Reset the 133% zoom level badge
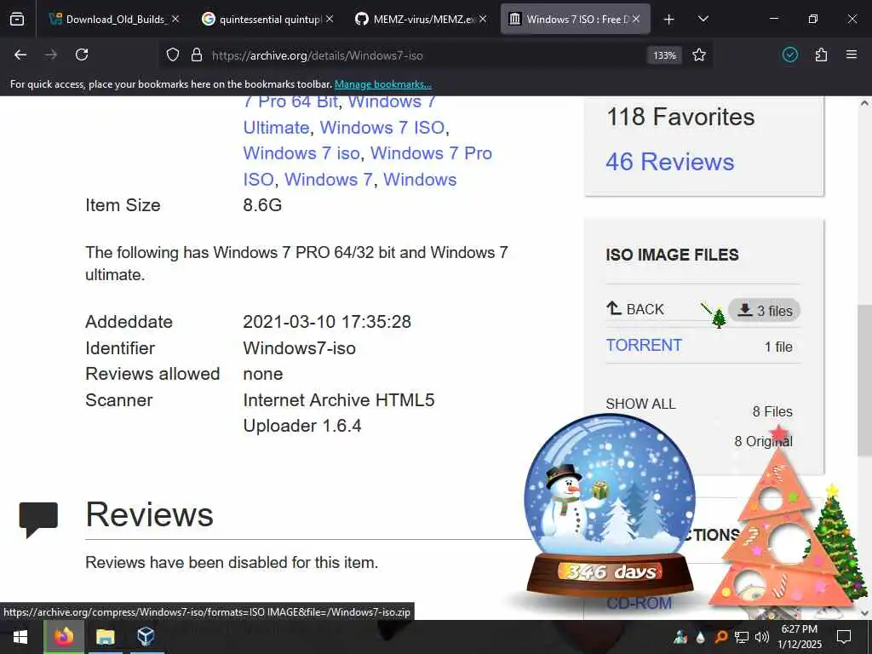Viewport: 872px width, 654px height. pyautogui.click(x=664, y=55)
